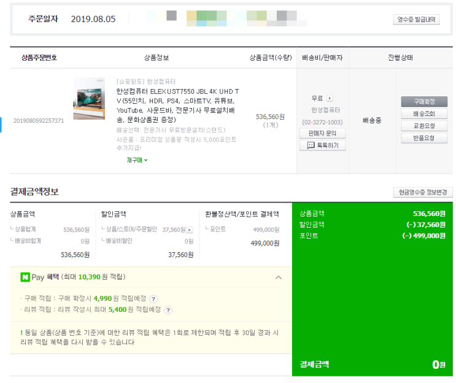Expand discount details arrow beside 37,560원
456x383 pixels.
[x=190, y=230]
